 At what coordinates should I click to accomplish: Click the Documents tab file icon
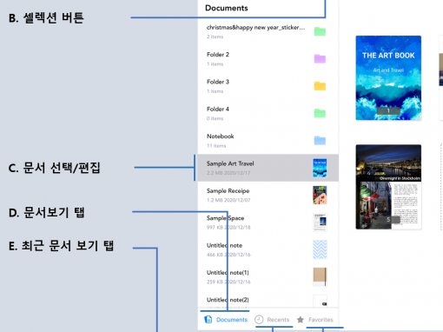coord(208,320)
